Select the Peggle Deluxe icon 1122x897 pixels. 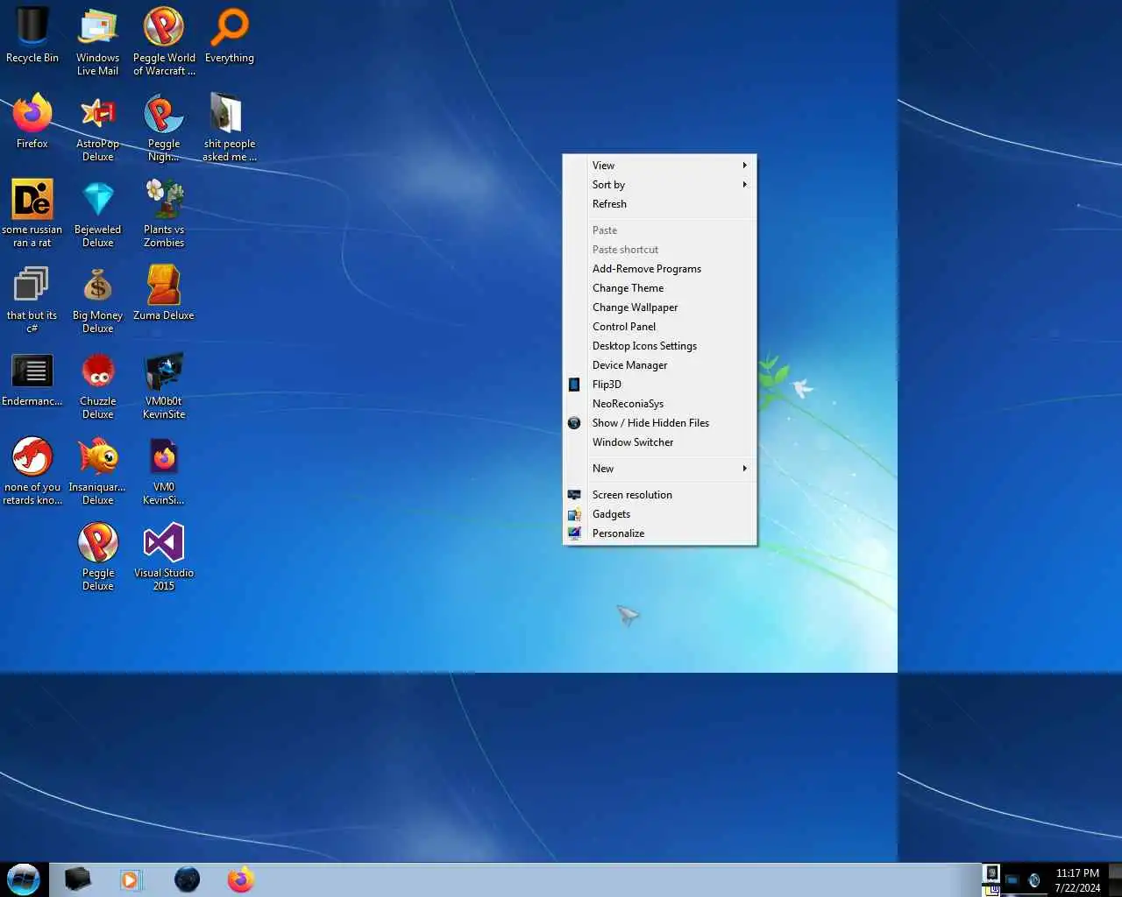click(x=97, y=557)
